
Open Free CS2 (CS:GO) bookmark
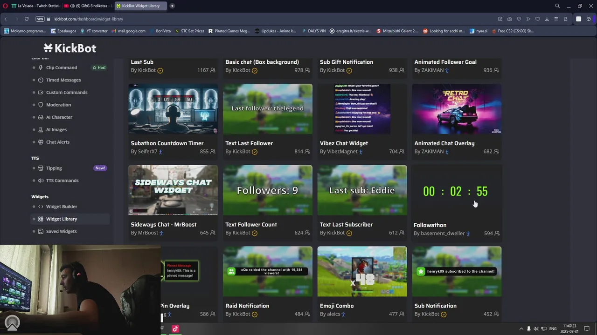512,31
